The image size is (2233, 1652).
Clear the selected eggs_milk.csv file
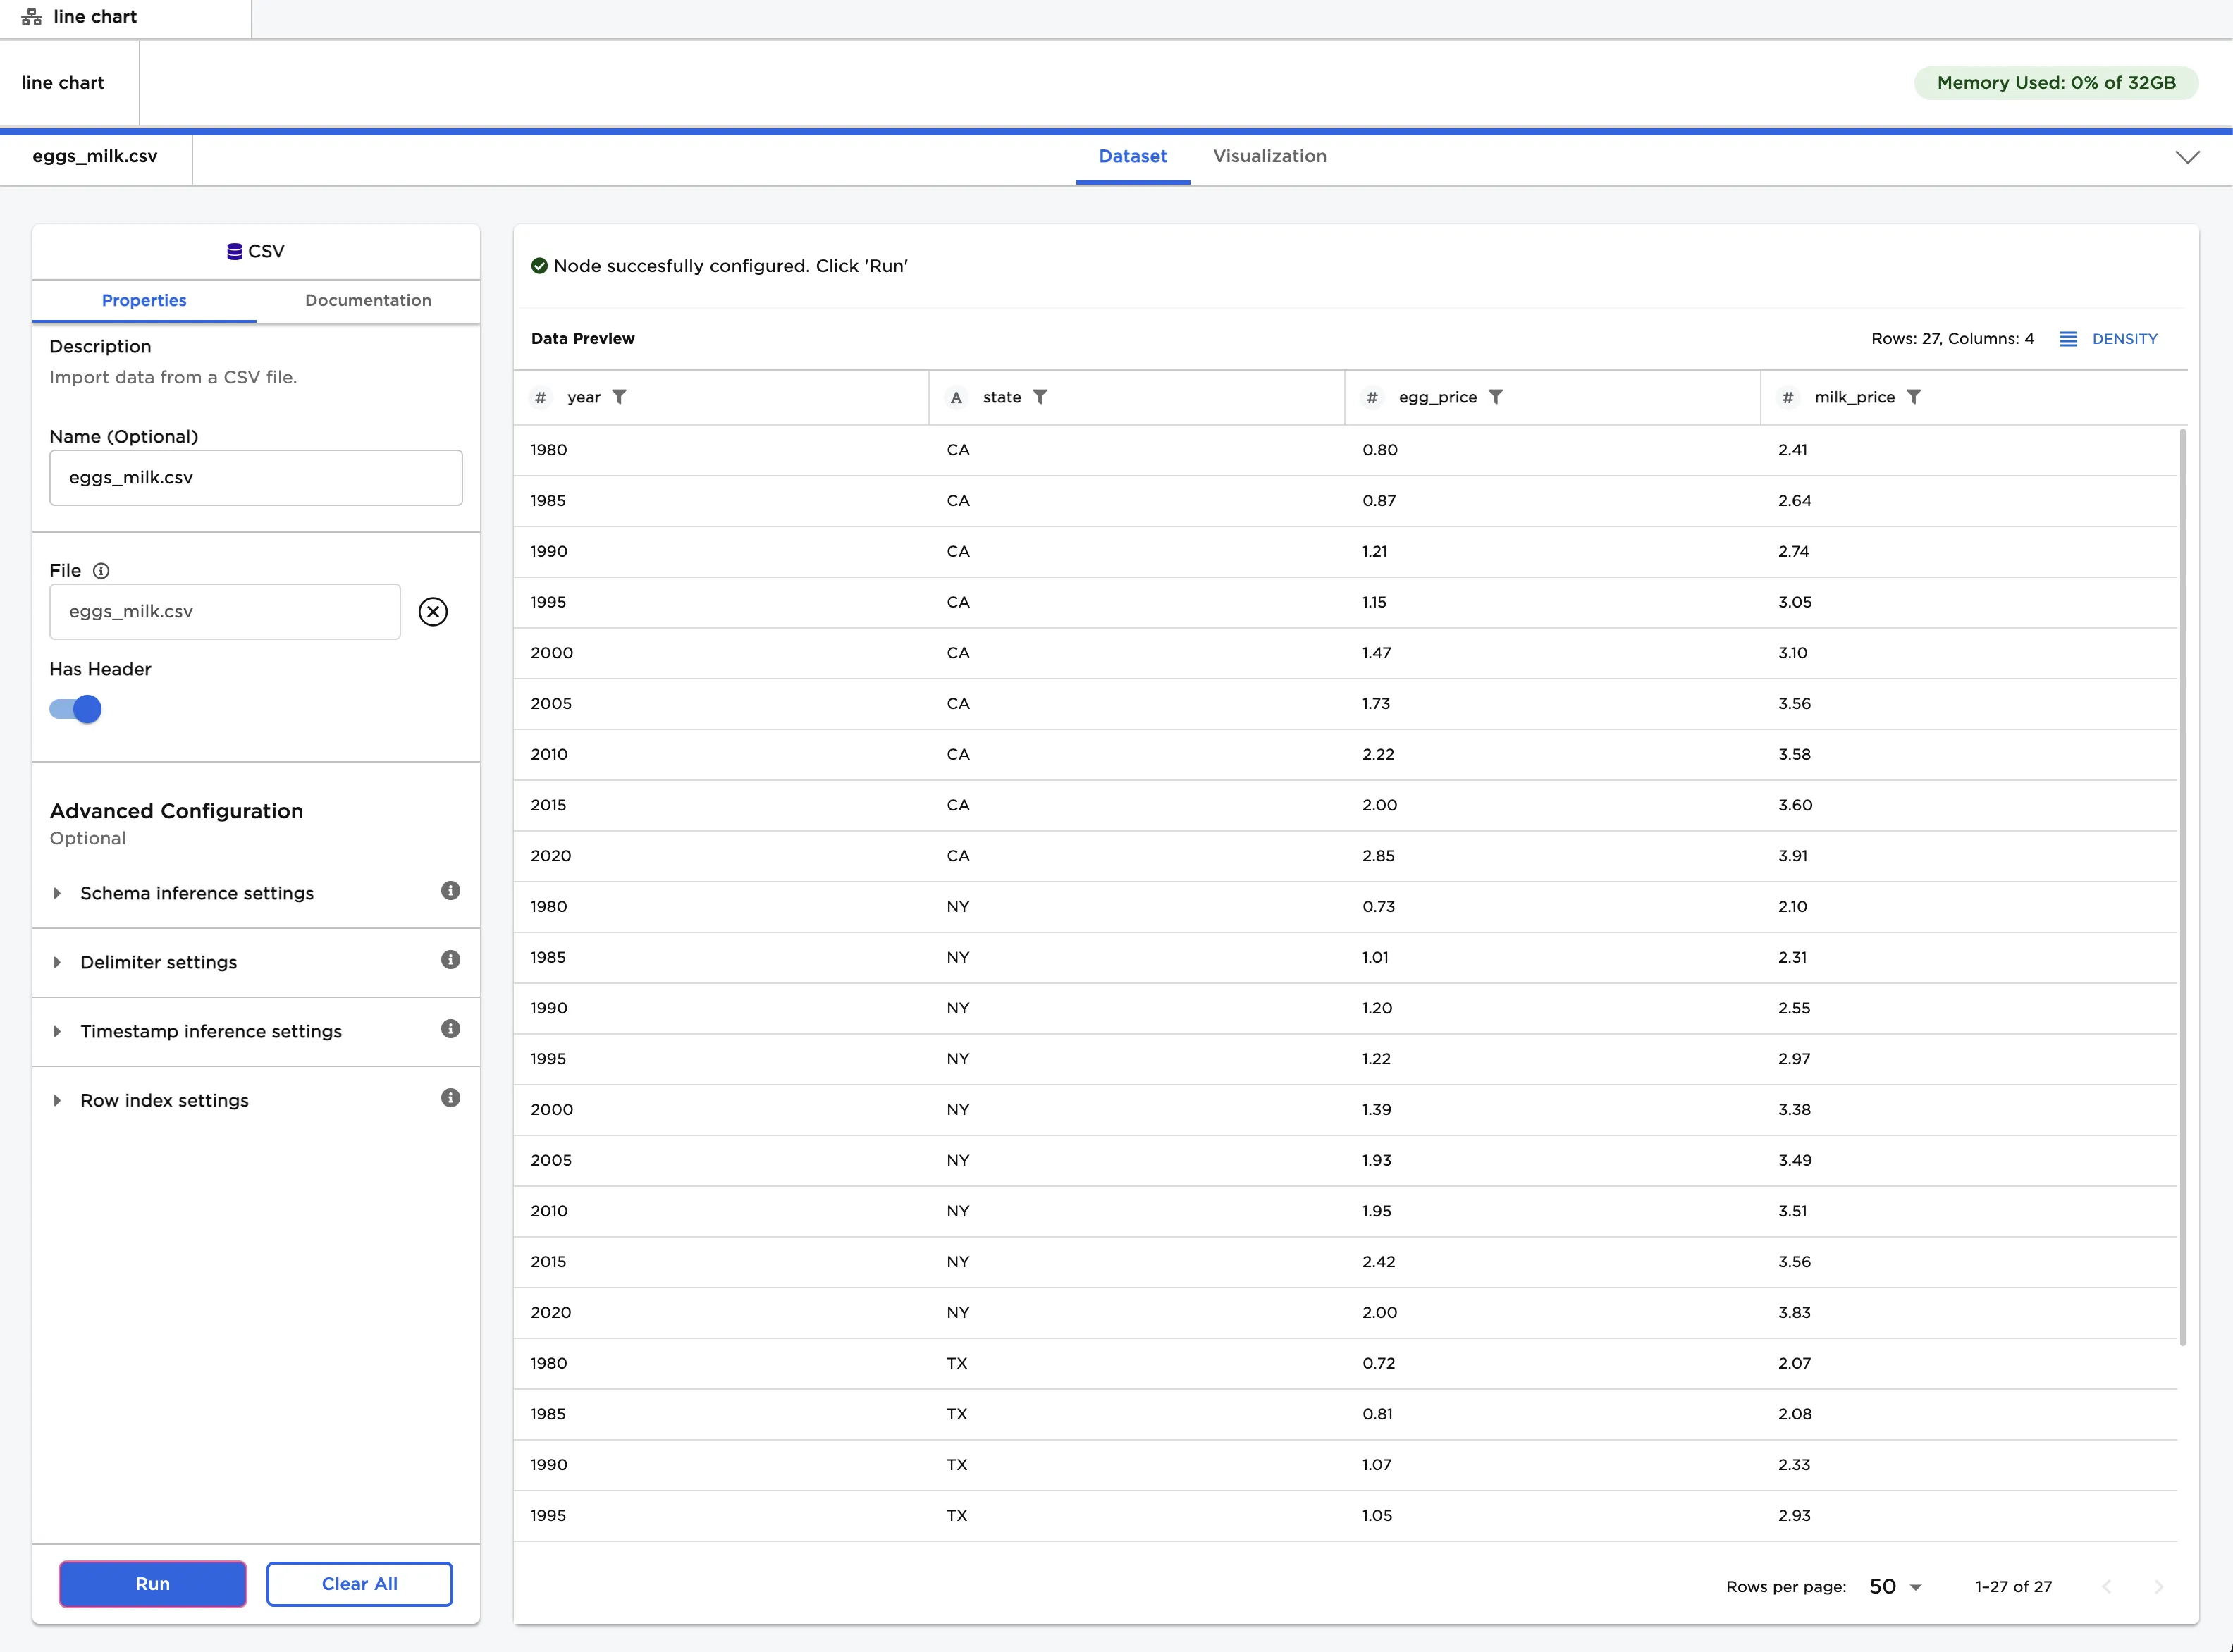[x=432, y=611]
